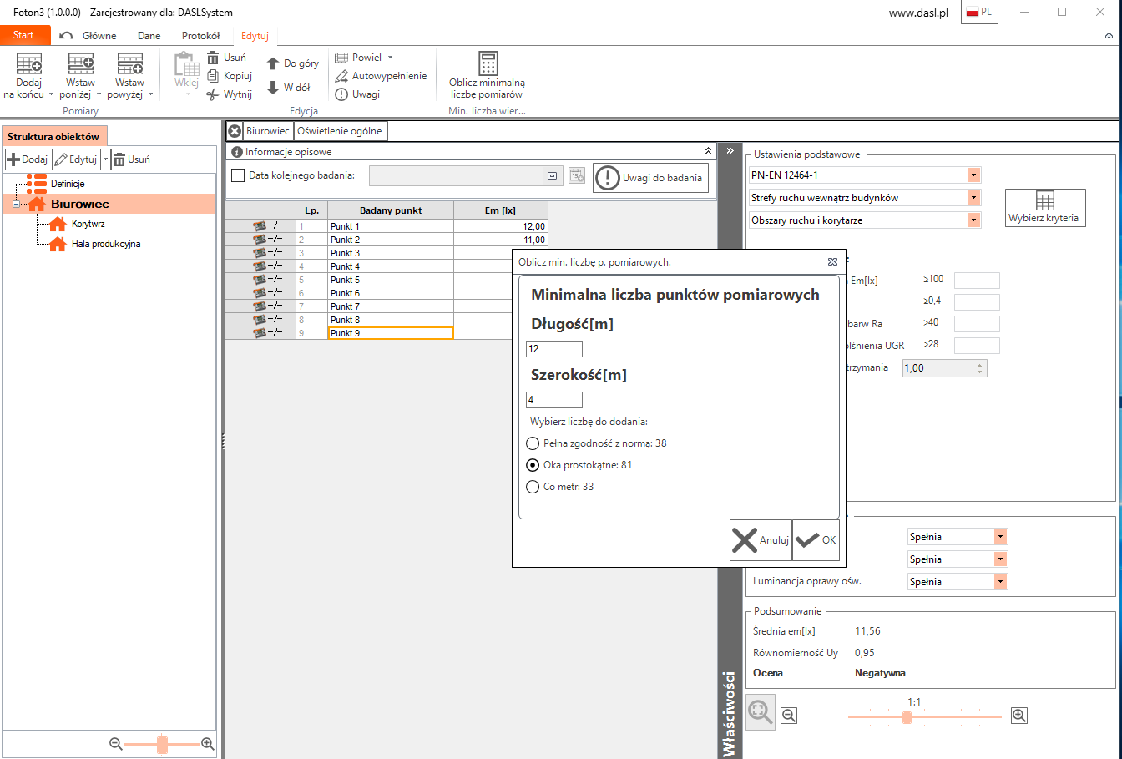Image resolution: width=1122 pixels, height=759 pixels.
Task: Click the 'Usuń' trash icon in the ribbon
Action: (214, 58)
